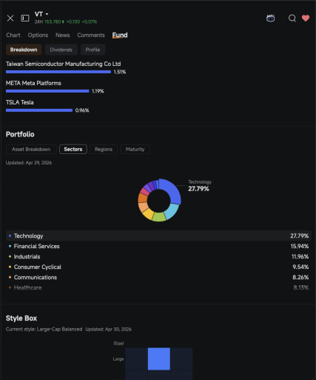This screenshot has height=380, width=316.
Task: View the Comments tab
Action: pyautogui.click(x=91, y=35)
